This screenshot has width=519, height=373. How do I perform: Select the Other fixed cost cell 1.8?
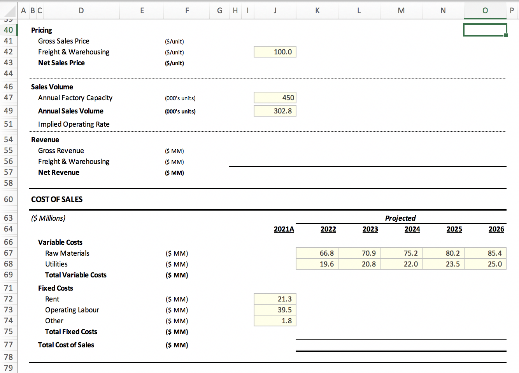click(x=275, y=321)
